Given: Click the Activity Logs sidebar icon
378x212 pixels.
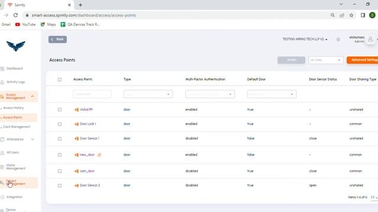Looking at the screenshot, I should pos(2,82).
